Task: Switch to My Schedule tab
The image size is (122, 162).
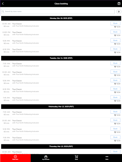Action: coord(46,158)
